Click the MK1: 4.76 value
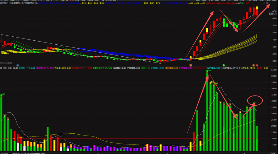 click(43, 3)
